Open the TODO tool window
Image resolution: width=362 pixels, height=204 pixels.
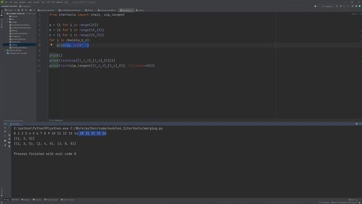click(15, 199)
